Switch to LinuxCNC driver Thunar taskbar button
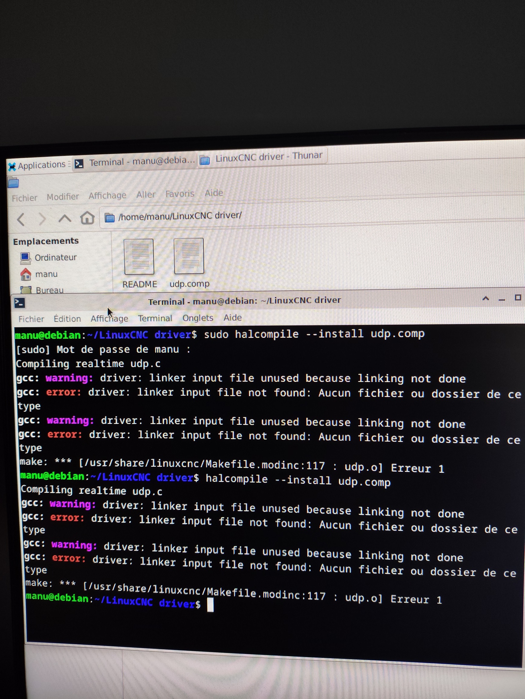This screenshot has height=699, width=525. tap(262, 158)
